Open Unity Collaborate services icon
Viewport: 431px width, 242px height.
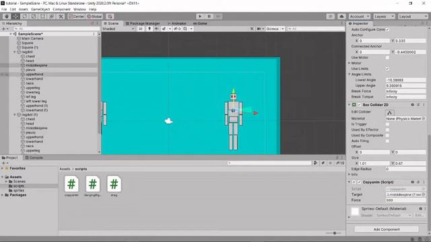click(331, 16)
